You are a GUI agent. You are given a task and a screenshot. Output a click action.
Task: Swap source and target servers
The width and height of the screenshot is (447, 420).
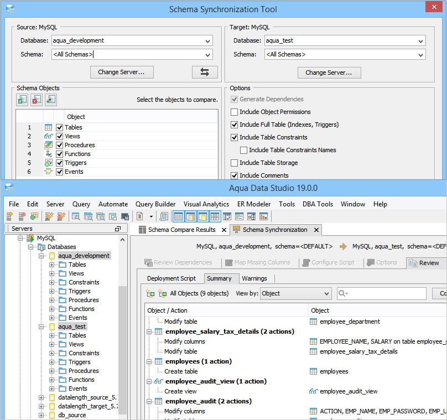[x=205, y=72]
